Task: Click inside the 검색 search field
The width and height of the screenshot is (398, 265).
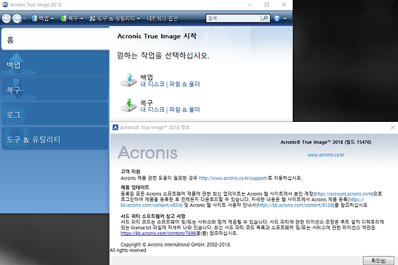Action: point(233,19)
